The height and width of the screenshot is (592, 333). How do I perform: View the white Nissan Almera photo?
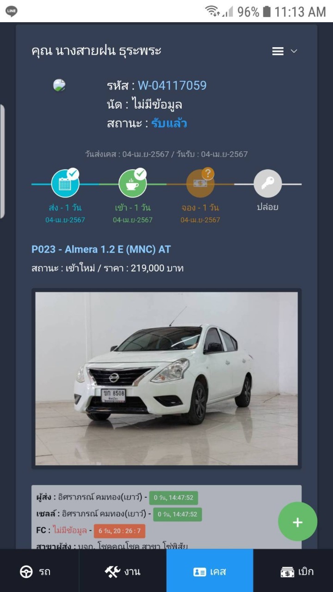[166, 378]
